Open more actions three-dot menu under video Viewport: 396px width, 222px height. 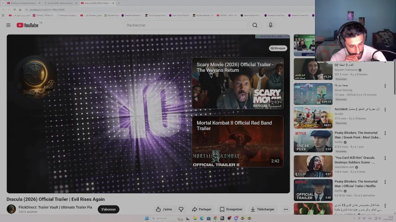[x=286, y=209]
